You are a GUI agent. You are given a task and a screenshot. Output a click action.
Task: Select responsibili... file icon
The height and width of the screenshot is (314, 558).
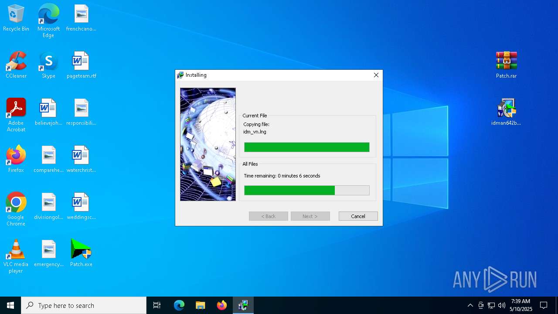tap(81, 113)
